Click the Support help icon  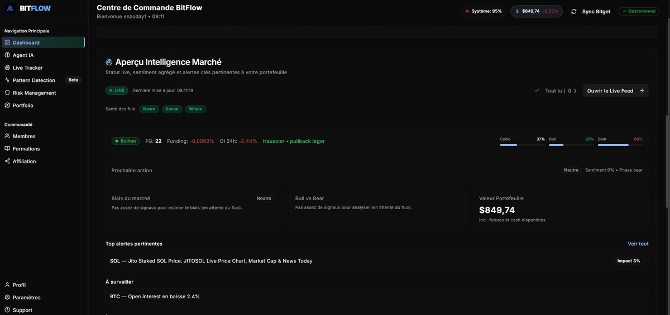click(x=7, y=310)
